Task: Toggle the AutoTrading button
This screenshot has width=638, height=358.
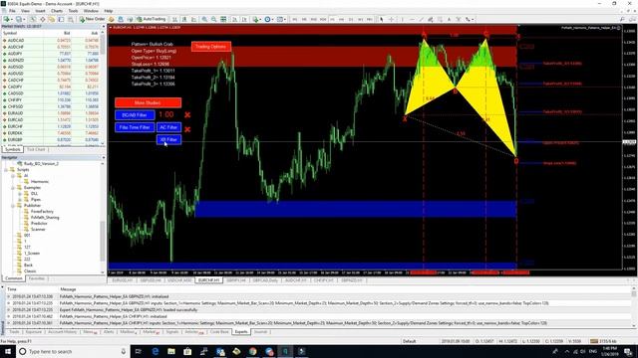Action: tap(152, 19)
